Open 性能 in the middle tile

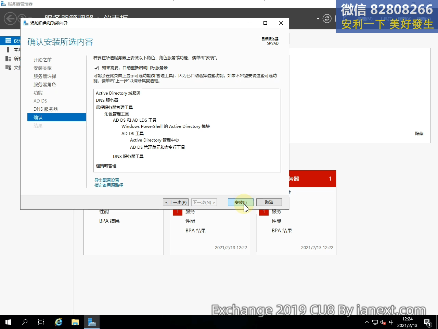190,221
